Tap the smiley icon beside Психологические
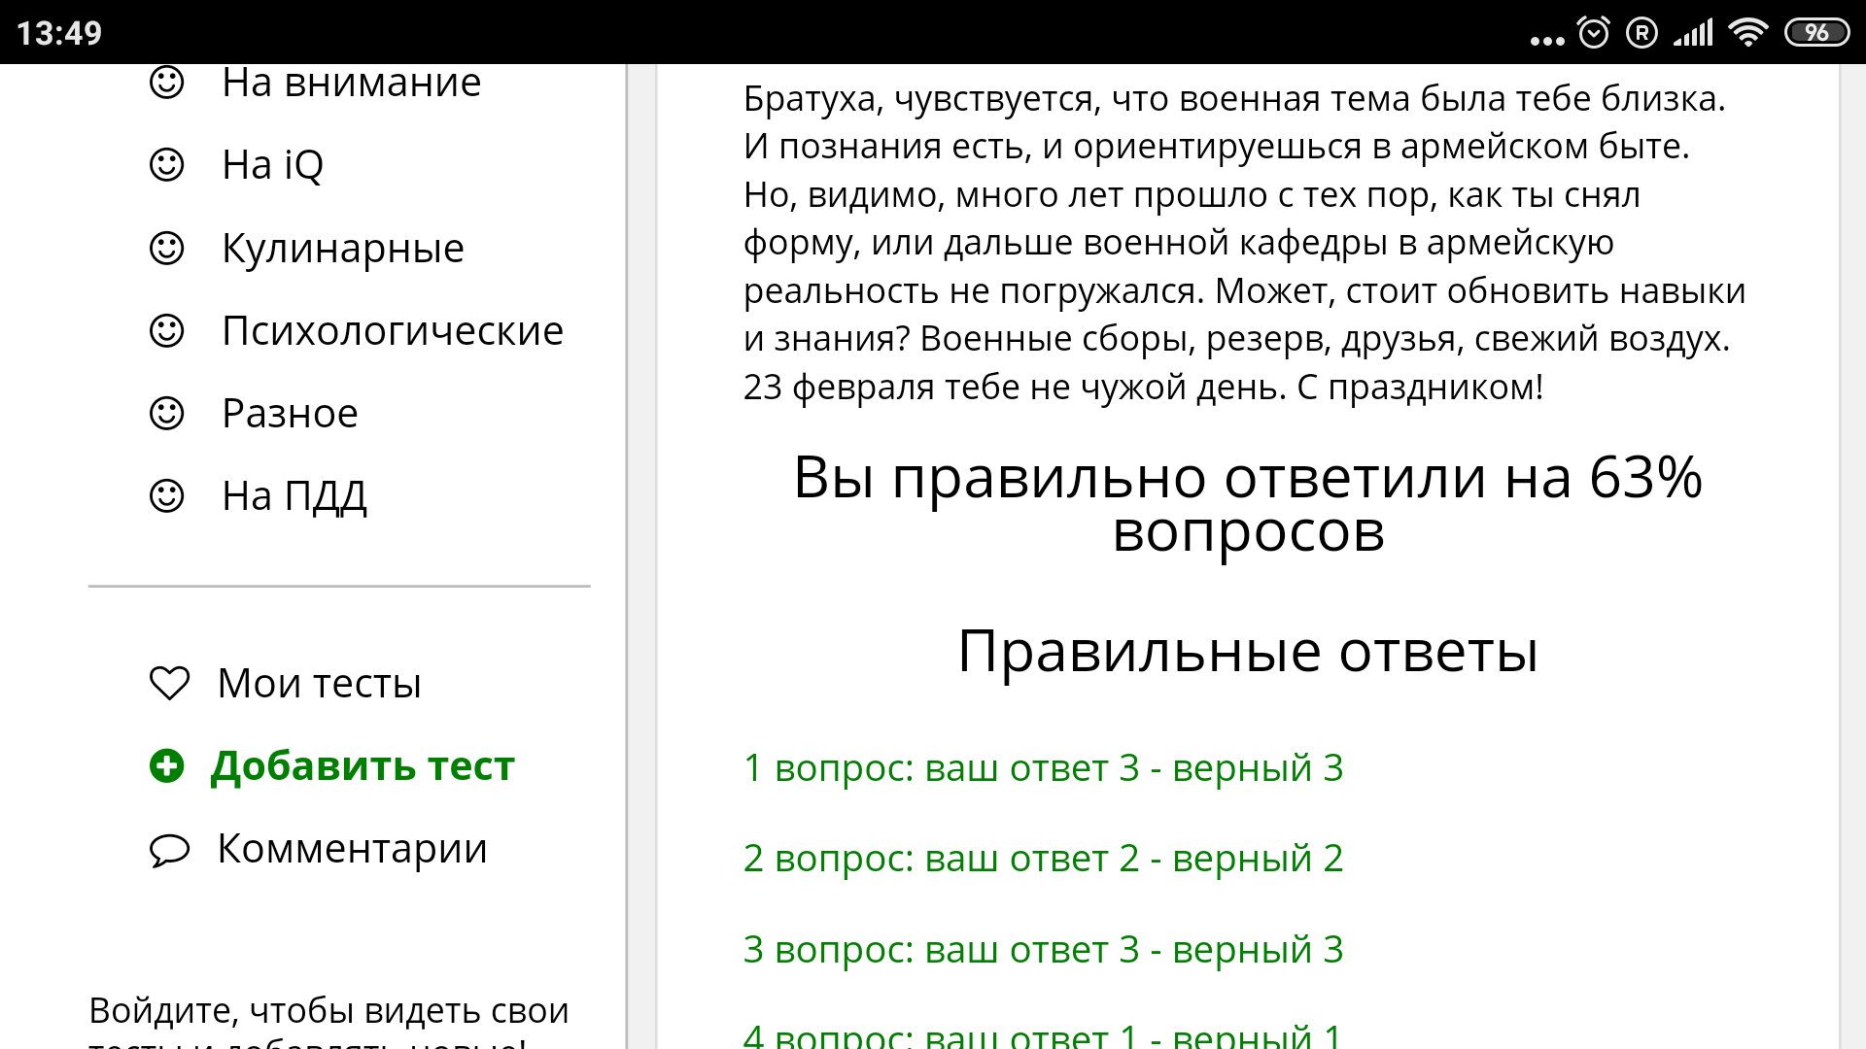The image size is (1866, 1049). pyautogui.click(x=166, y=330)
